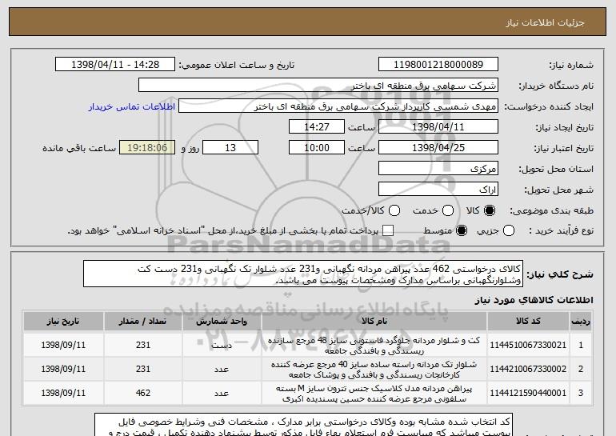The height and width of the screenshot is (436, 616).
Task: Click the general description text box
Action: 303,274
